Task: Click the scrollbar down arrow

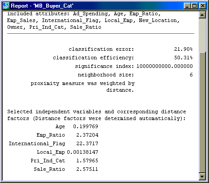Action: pyautogui.click(x=202, y=177)
